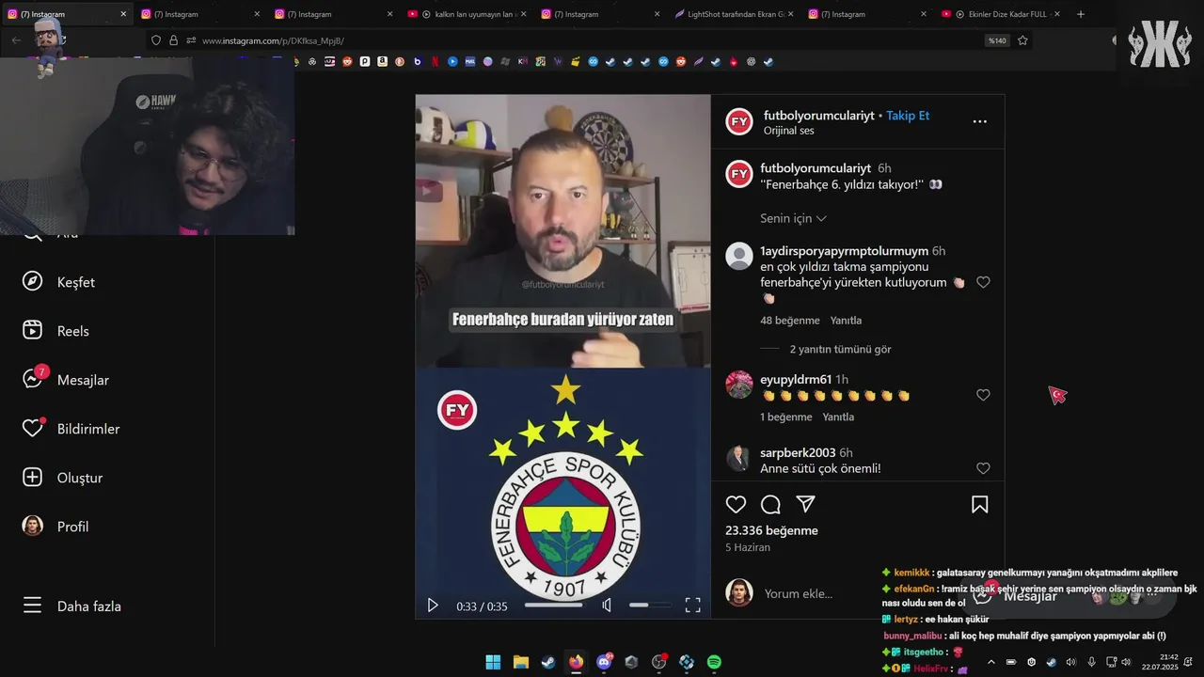1204x677 pixels.
Task: Open OBS Studio from the taskbar
Action: coord(658,662)
